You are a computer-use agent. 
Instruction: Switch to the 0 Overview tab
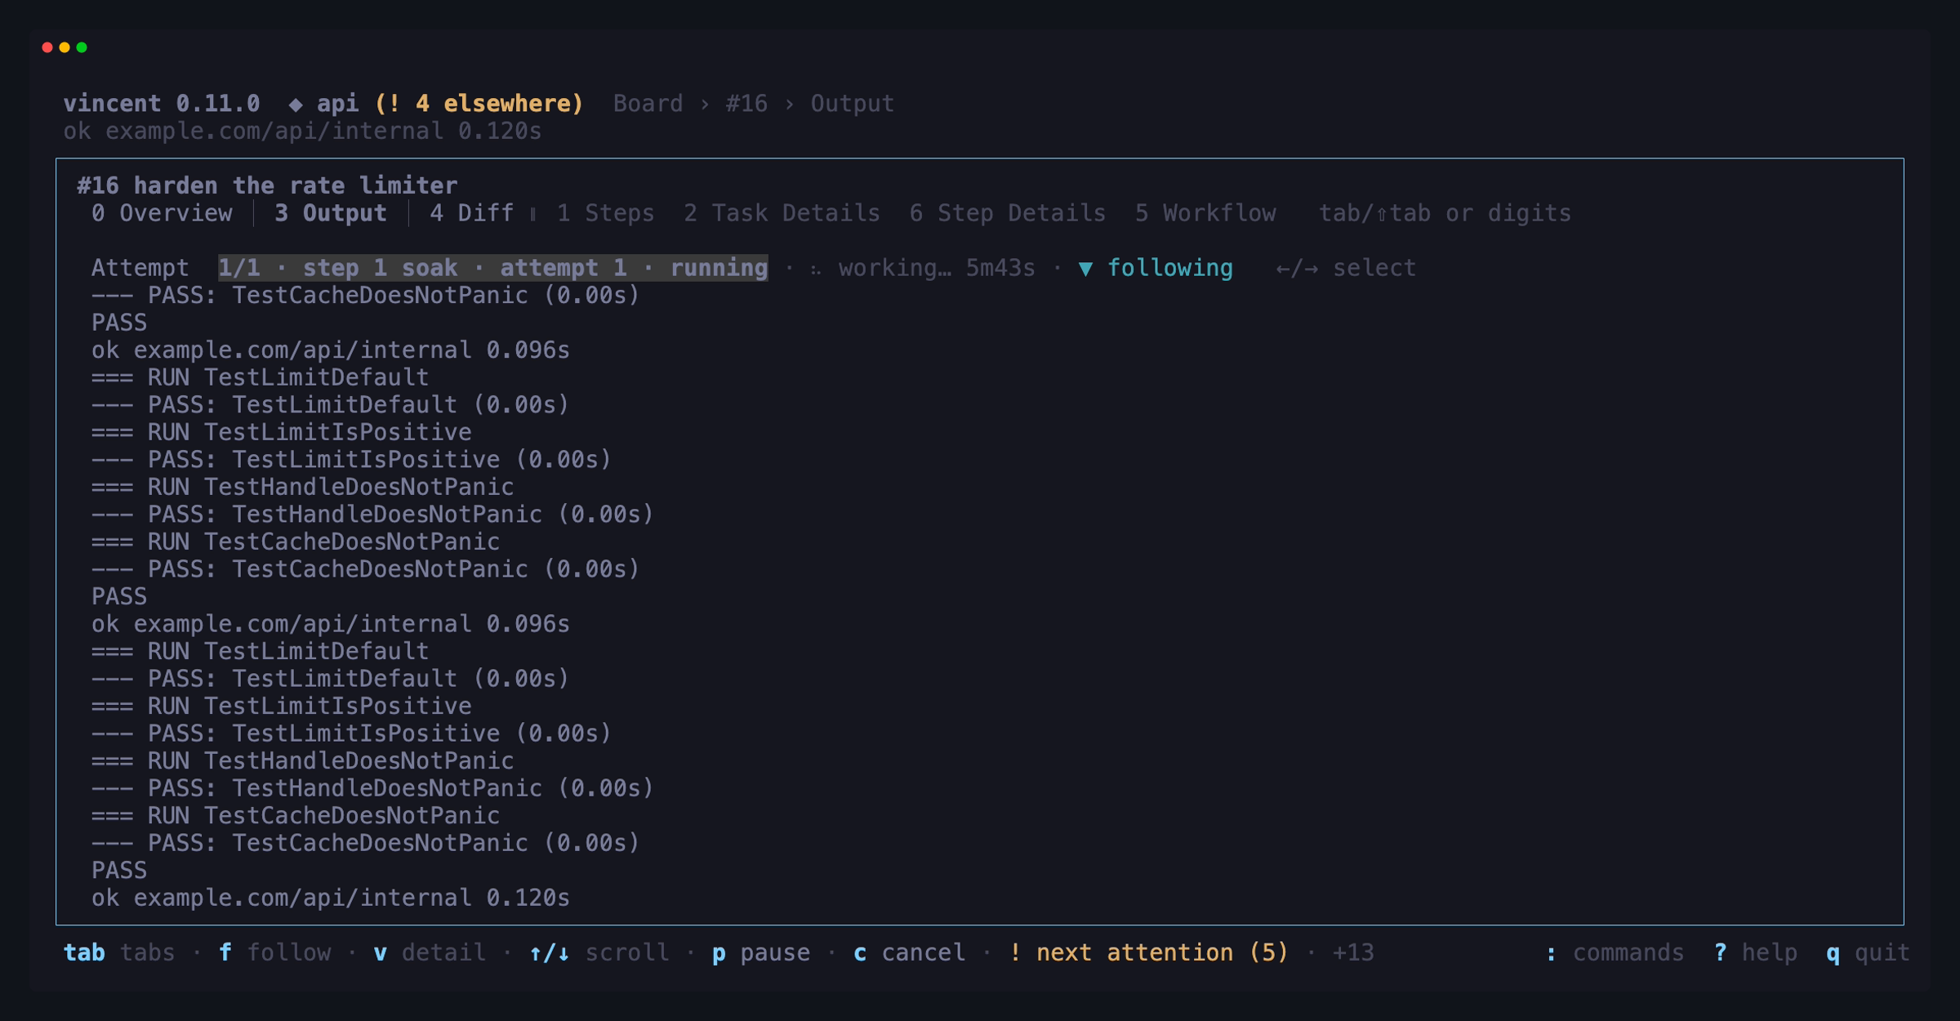[162, 213]
